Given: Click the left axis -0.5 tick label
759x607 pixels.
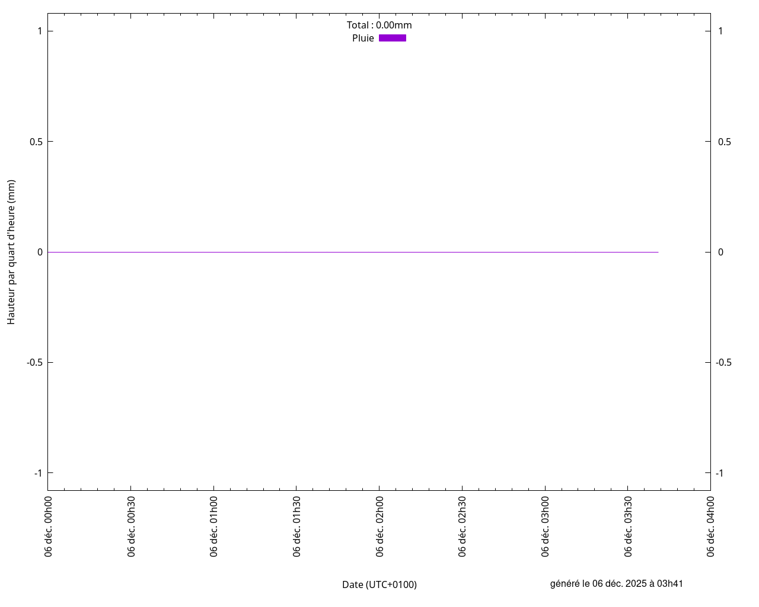Looking at the screenshot, I should [35, 362].
